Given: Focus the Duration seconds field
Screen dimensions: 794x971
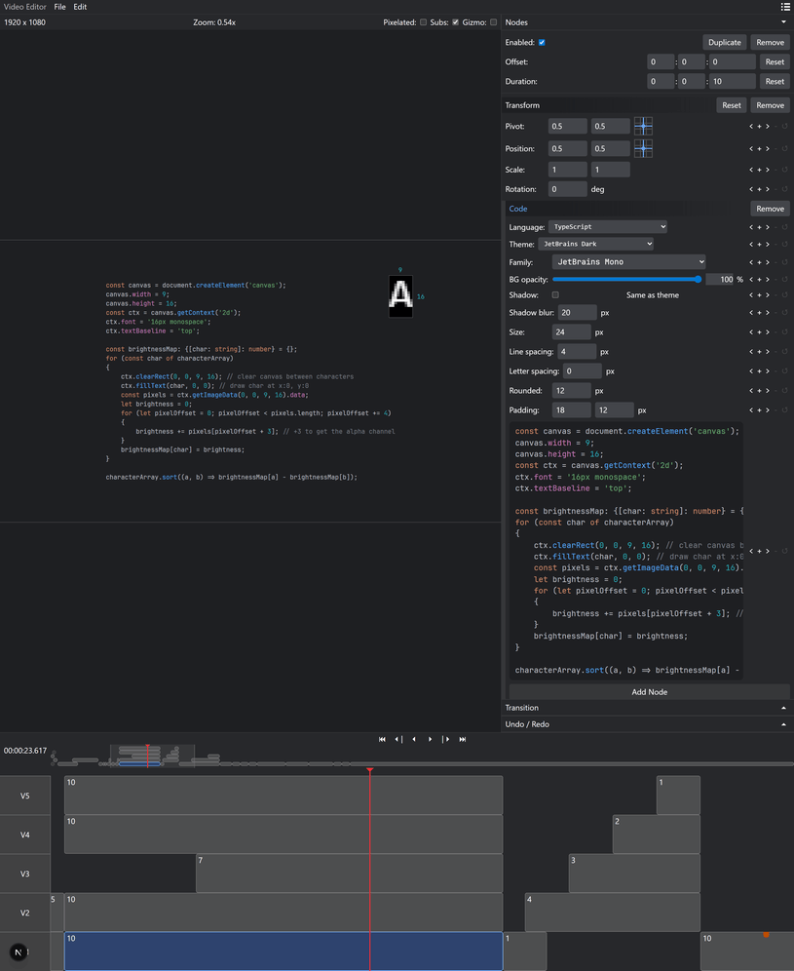Looking at the screenshot, I should coord(733,82).
